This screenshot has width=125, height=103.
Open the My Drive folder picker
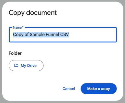coord(26,66)
